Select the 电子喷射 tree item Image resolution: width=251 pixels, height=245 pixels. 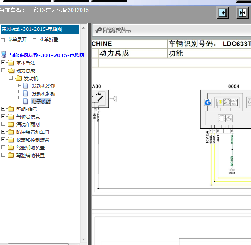pyautogui.click(x=41, y=101)
